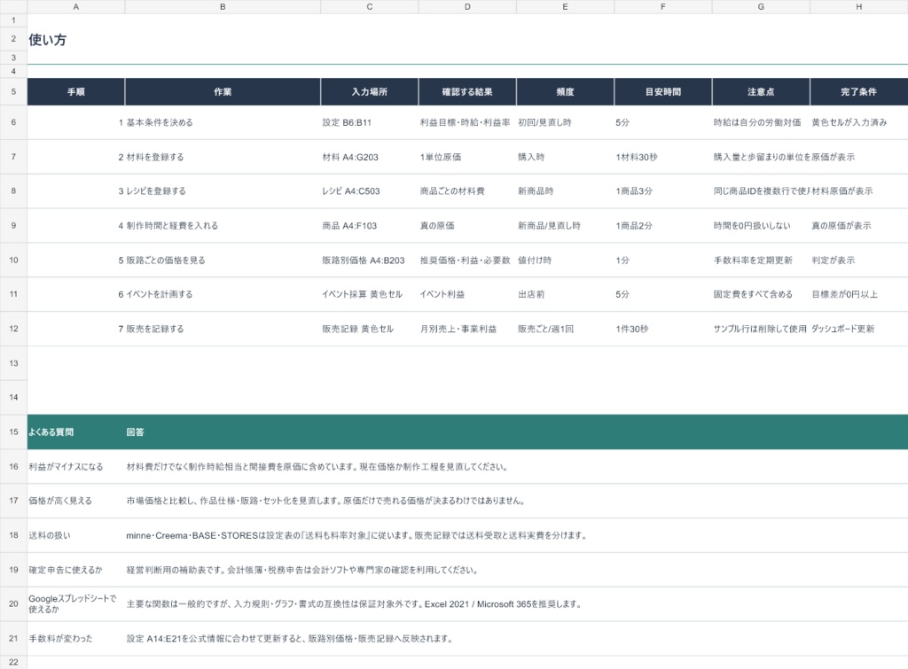
Task: Select column header E
Action: (x=565, y=7)
